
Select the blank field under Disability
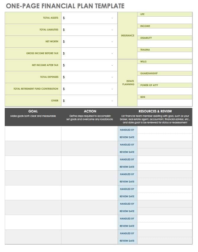pos(165,44)
